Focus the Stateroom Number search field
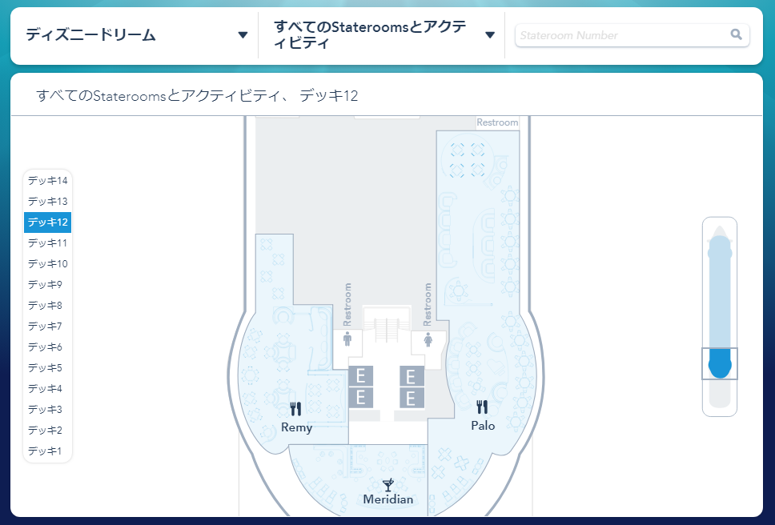Image resolution: width=775 pixels, height=525 pixels. tap(632, 35)
